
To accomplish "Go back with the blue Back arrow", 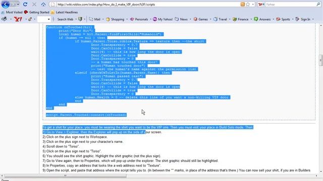I will 6,5.
